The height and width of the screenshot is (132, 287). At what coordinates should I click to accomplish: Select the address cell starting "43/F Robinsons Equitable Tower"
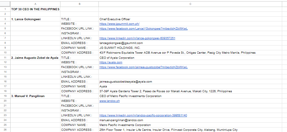[x=190, y=52]
